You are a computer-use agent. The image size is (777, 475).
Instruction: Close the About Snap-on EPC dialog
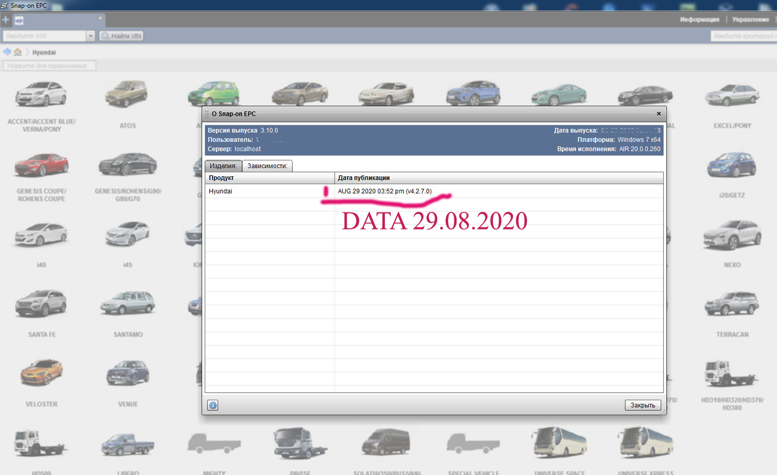coord(659,114)
